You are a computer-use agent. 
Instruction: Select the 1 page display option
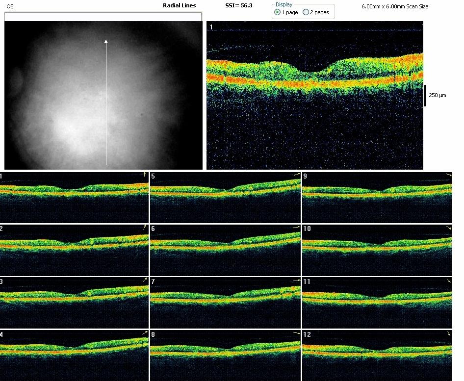click(x=278, y=12)
